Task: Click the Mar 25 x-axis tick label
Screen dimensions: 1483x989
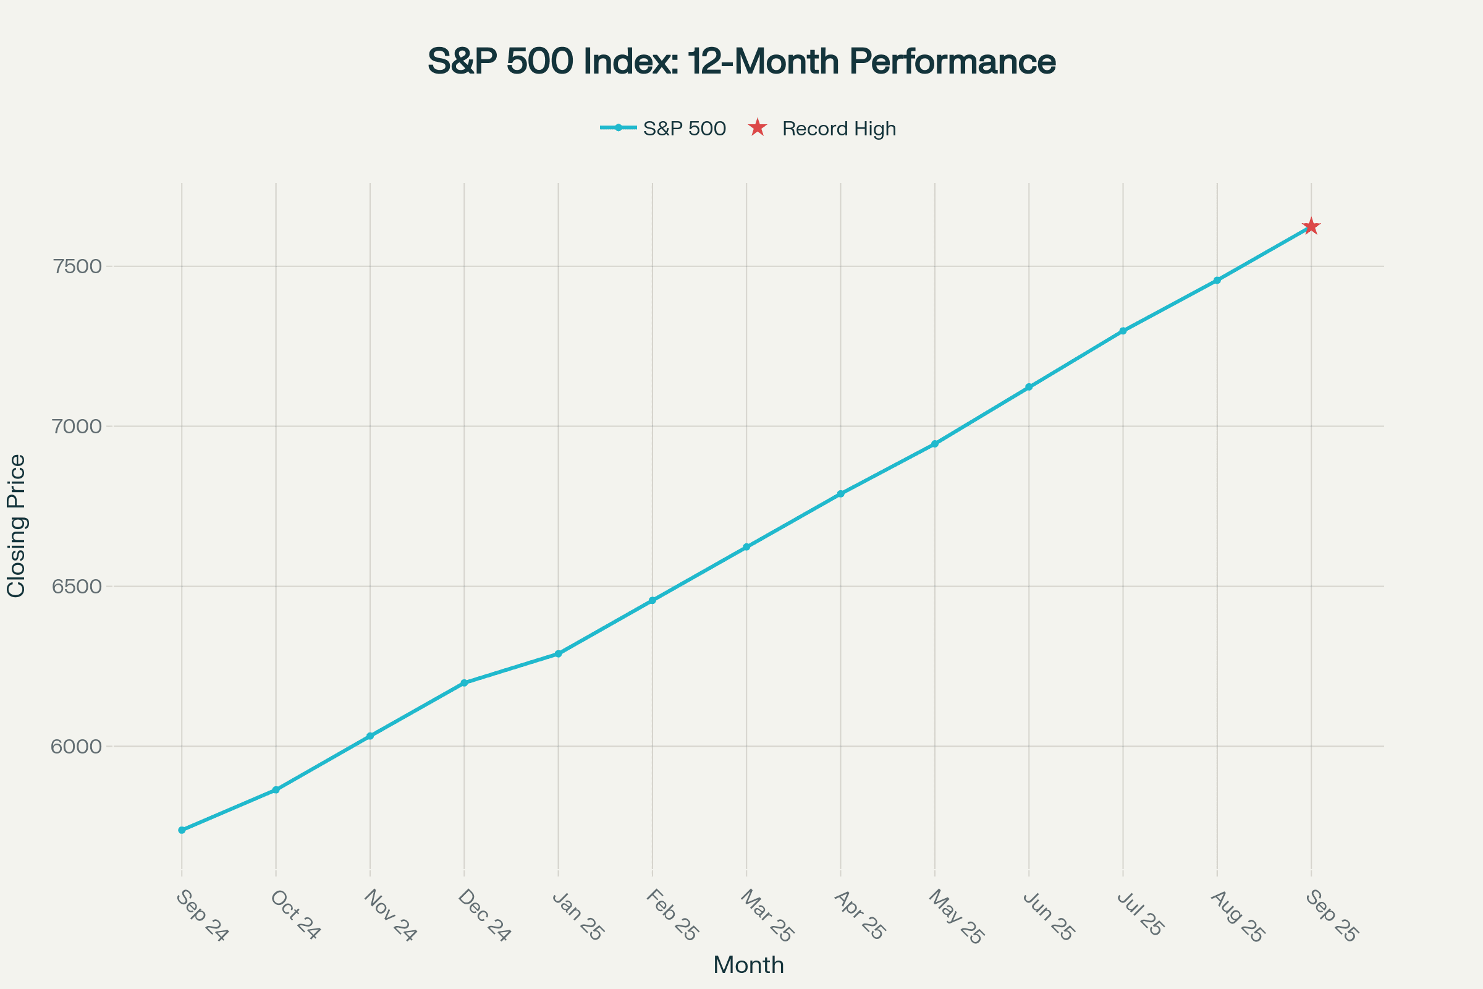Action: coord(766,916)
